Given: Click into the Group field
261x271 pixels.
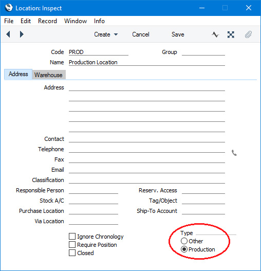Looking at the screenshot, I should (203, 52).
